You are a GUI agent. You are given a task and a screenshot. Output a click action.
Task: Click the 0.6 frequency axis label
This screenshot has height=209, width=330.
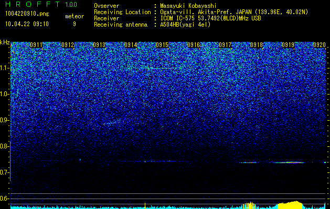coord(5,199)
